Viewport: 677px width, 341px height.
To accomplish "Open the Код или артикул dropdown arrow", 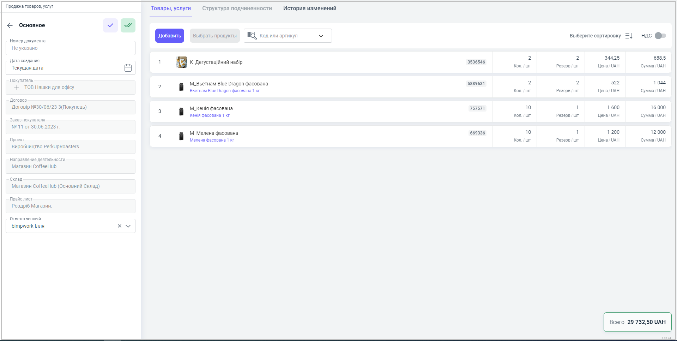I will click(321, 36).
